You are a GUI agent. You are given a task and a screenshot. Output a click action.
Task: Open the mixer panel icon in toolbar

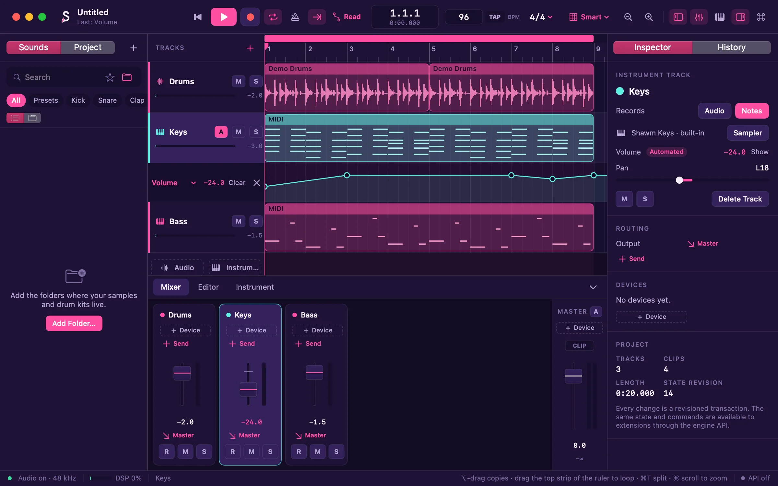(x=699, y=17)
